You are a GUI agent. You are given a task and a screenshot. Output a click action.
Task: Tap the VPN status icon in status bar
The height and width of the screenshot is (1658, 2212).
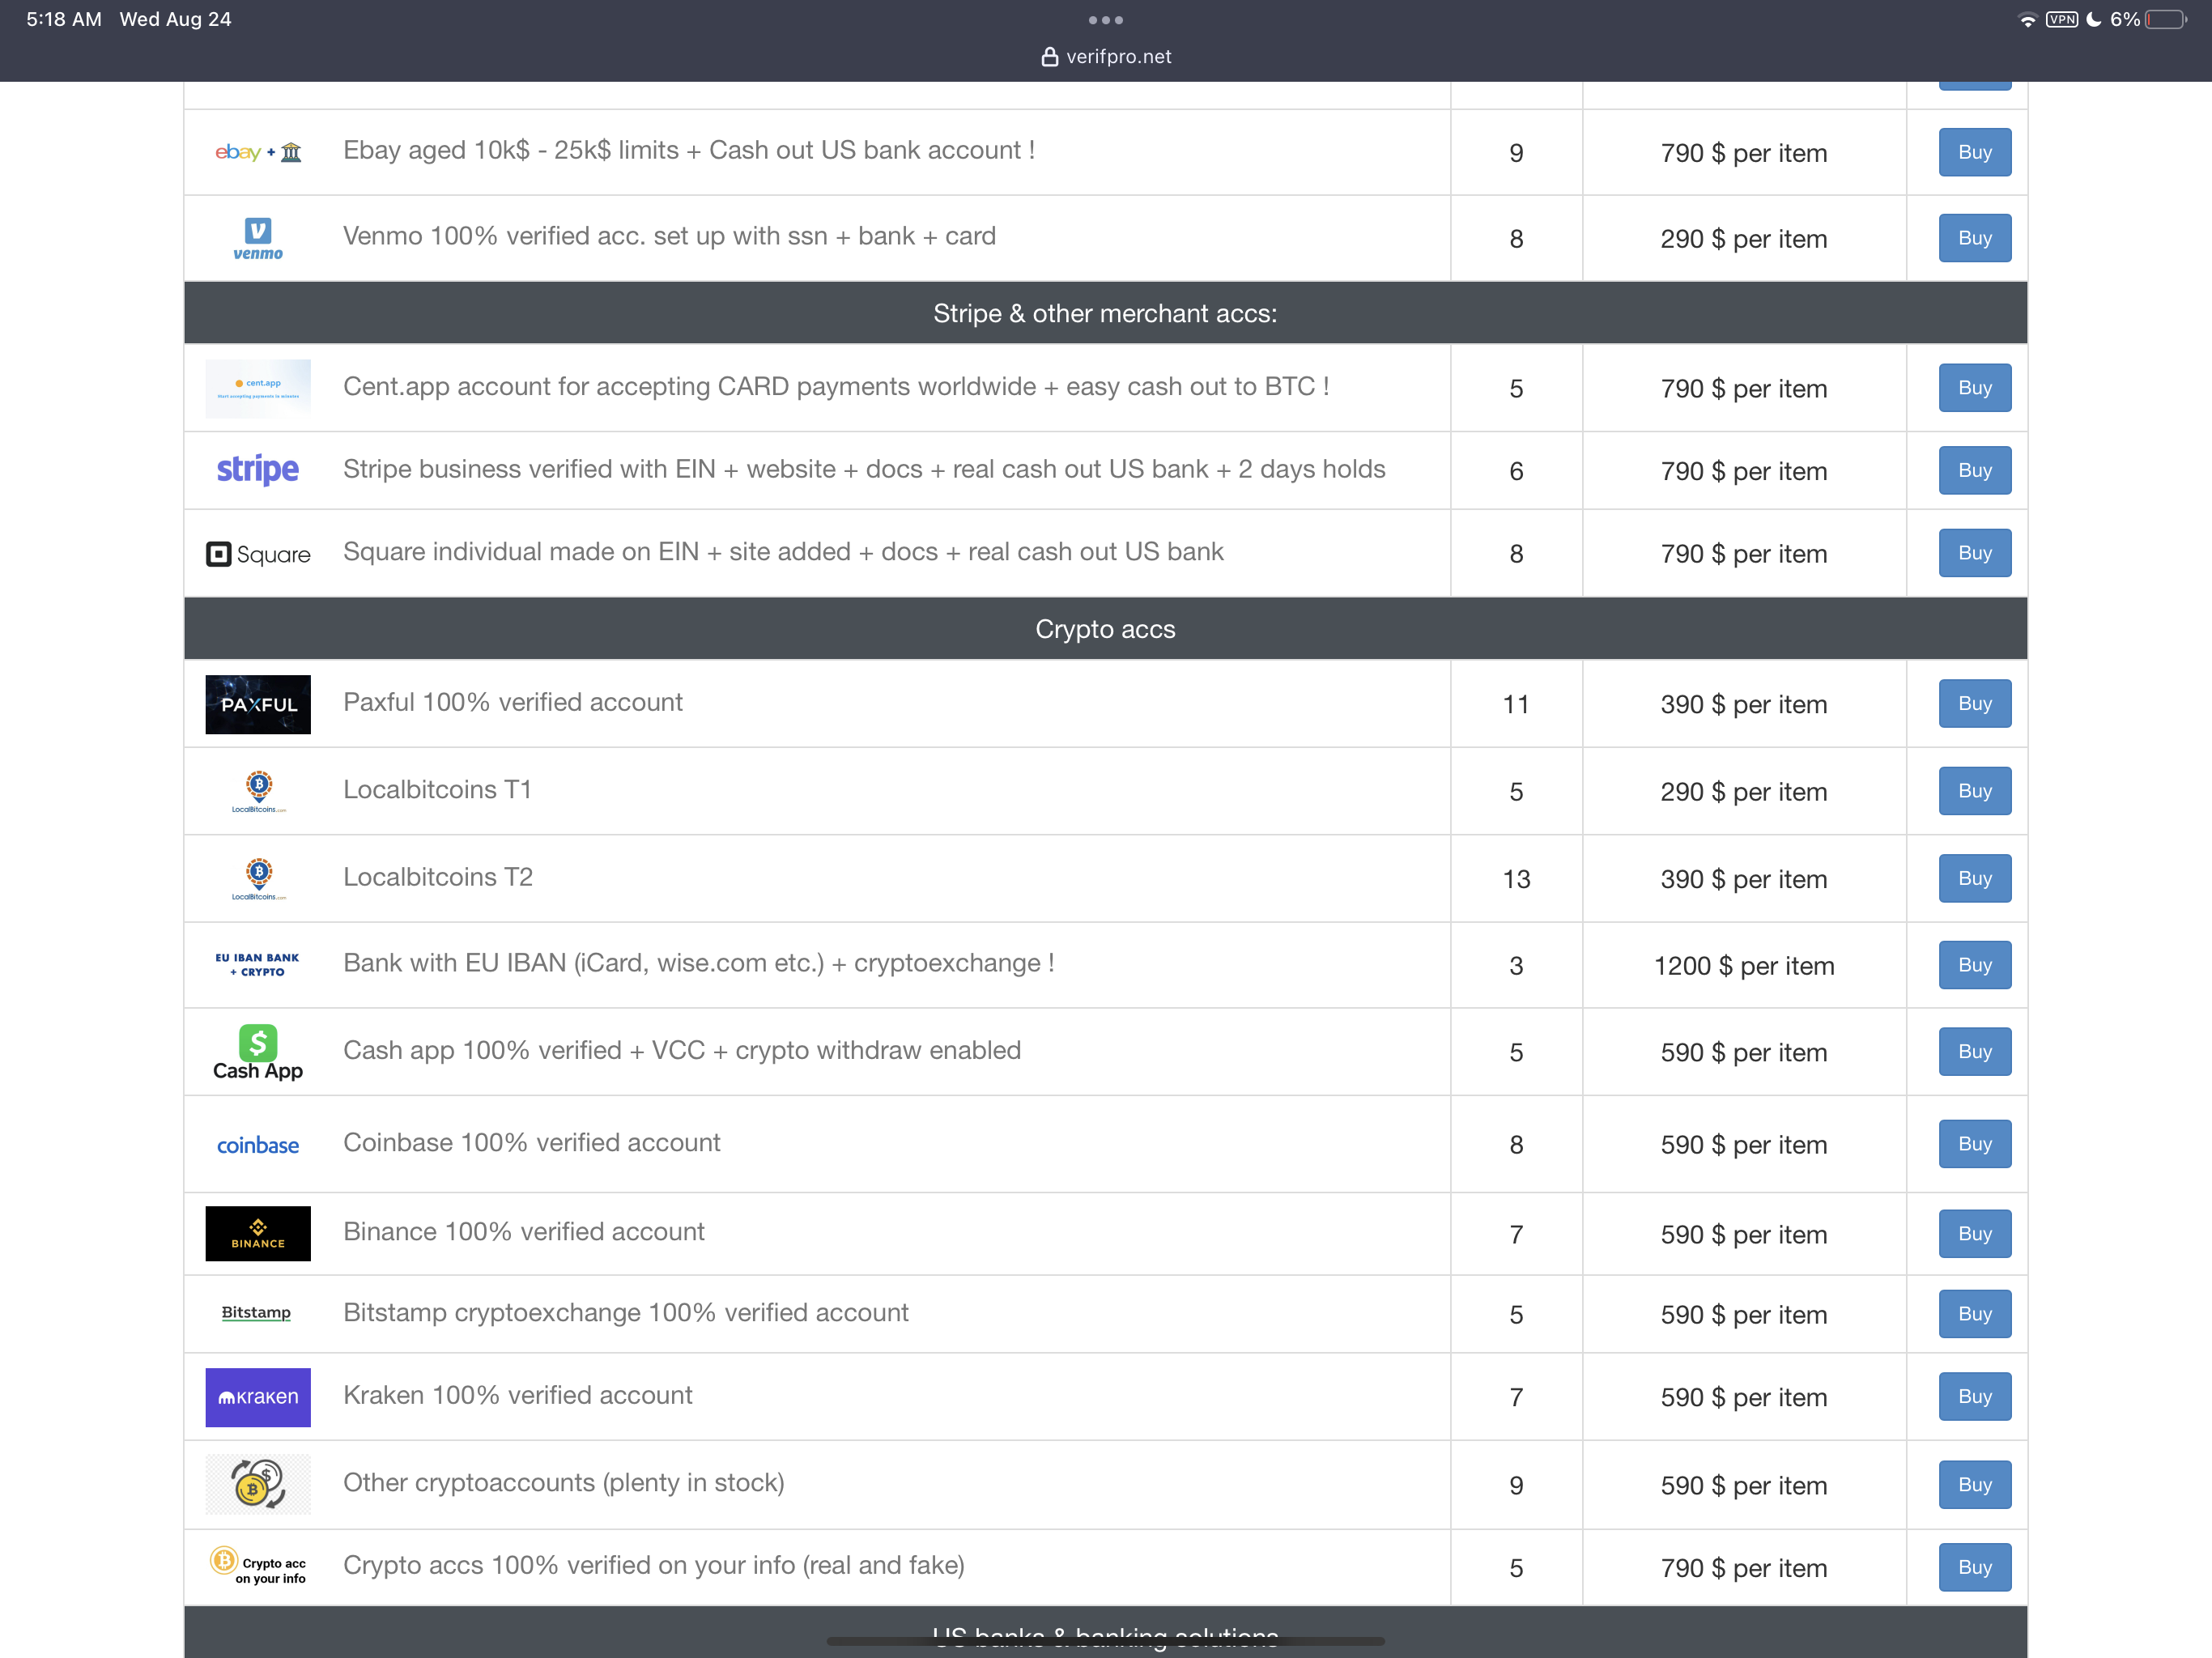tap(2061, 19)
